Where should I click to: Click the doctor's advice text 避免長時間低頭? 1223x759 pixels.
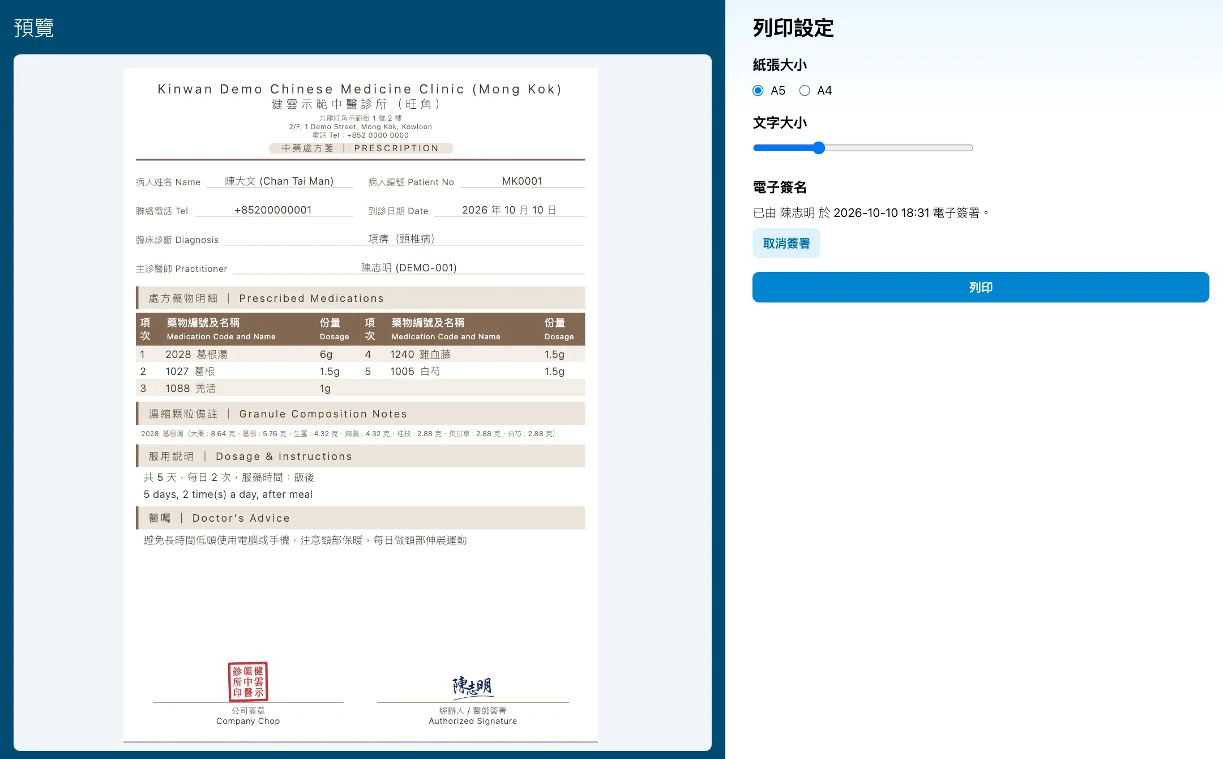pyautogui.click(x=305, y=540)
